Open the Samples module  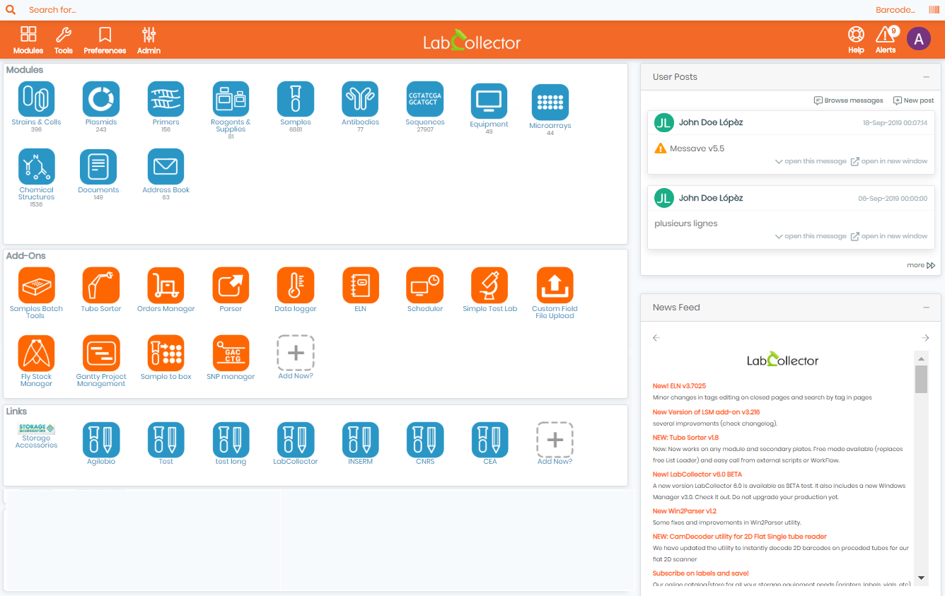pos(296,99)
